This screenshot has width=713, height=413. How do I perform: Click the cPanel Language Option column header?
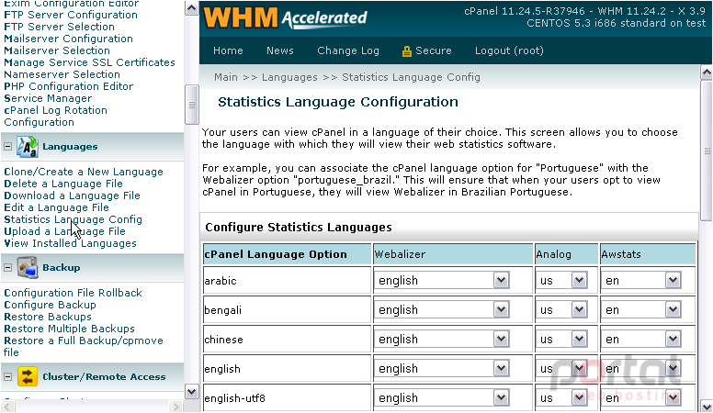pos(288,254)
